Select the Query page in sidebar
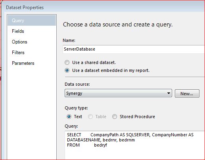The height and width of the screenshot is (160, 205). pos(32,21)
